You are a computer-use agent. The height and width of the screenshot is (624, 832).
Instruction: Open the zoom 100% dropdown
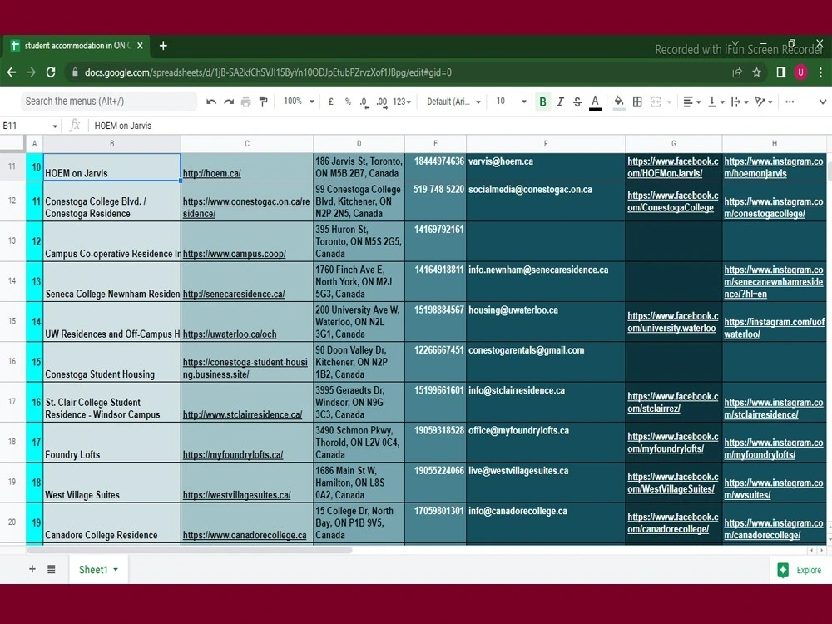tap(299, 102)
